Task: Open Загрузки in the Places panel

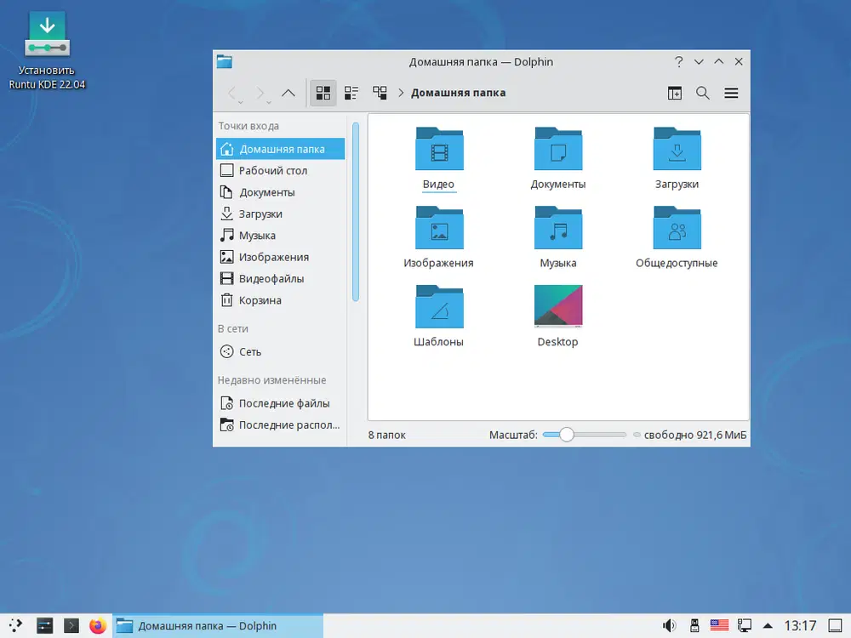Action: tap(281, 214)
